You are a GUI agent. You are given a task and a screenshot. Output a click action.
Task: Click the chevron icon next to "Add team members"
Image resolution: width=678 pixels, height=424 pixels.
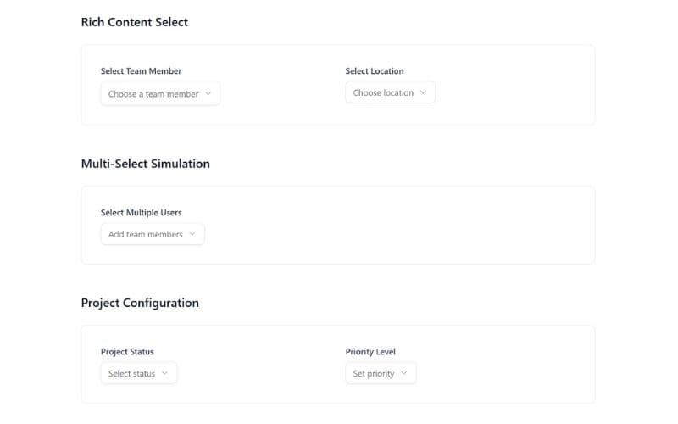[192, 234]
